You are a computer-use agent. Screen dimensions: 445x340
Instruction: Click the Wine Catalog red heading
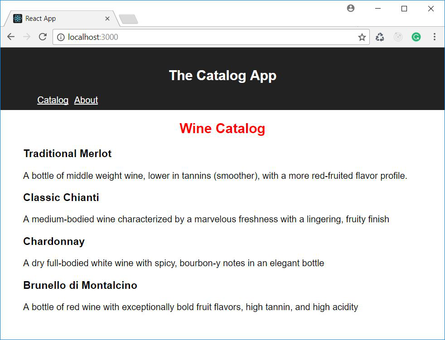[222, 129]
